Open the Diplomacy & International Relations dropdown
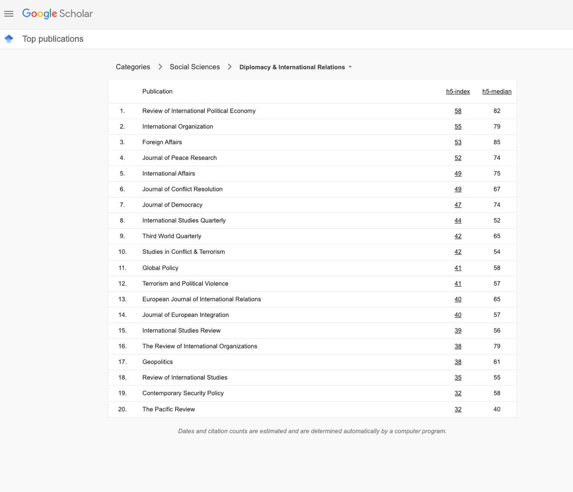 pos(296,67)
